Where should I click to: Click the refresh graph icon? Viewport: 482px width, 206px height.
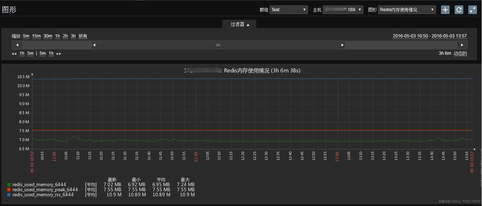tap(459, 10)
